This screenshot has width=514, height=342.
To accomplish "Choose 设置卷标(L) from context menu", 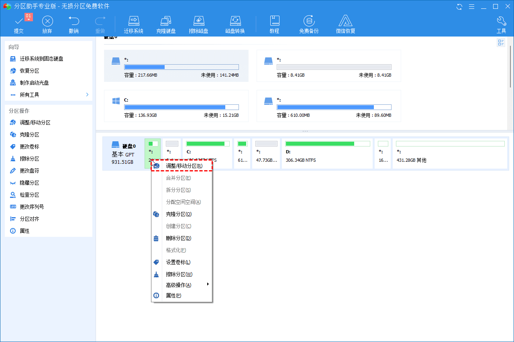I will coord(182,262).
